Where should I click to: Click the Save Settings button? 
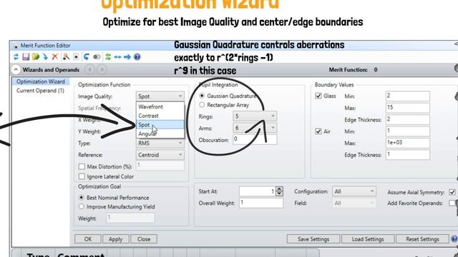tap(313, 239)
